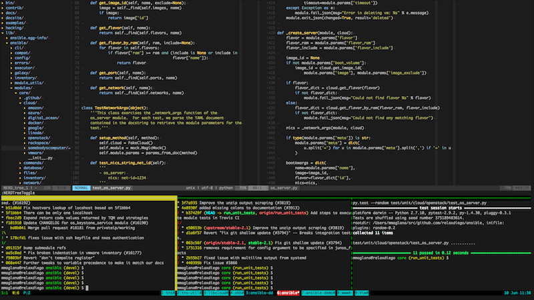Click 'def test_nics_string_net_id(self)' line
The height and width of the screenshot is (300, 534).
(127, 163)
